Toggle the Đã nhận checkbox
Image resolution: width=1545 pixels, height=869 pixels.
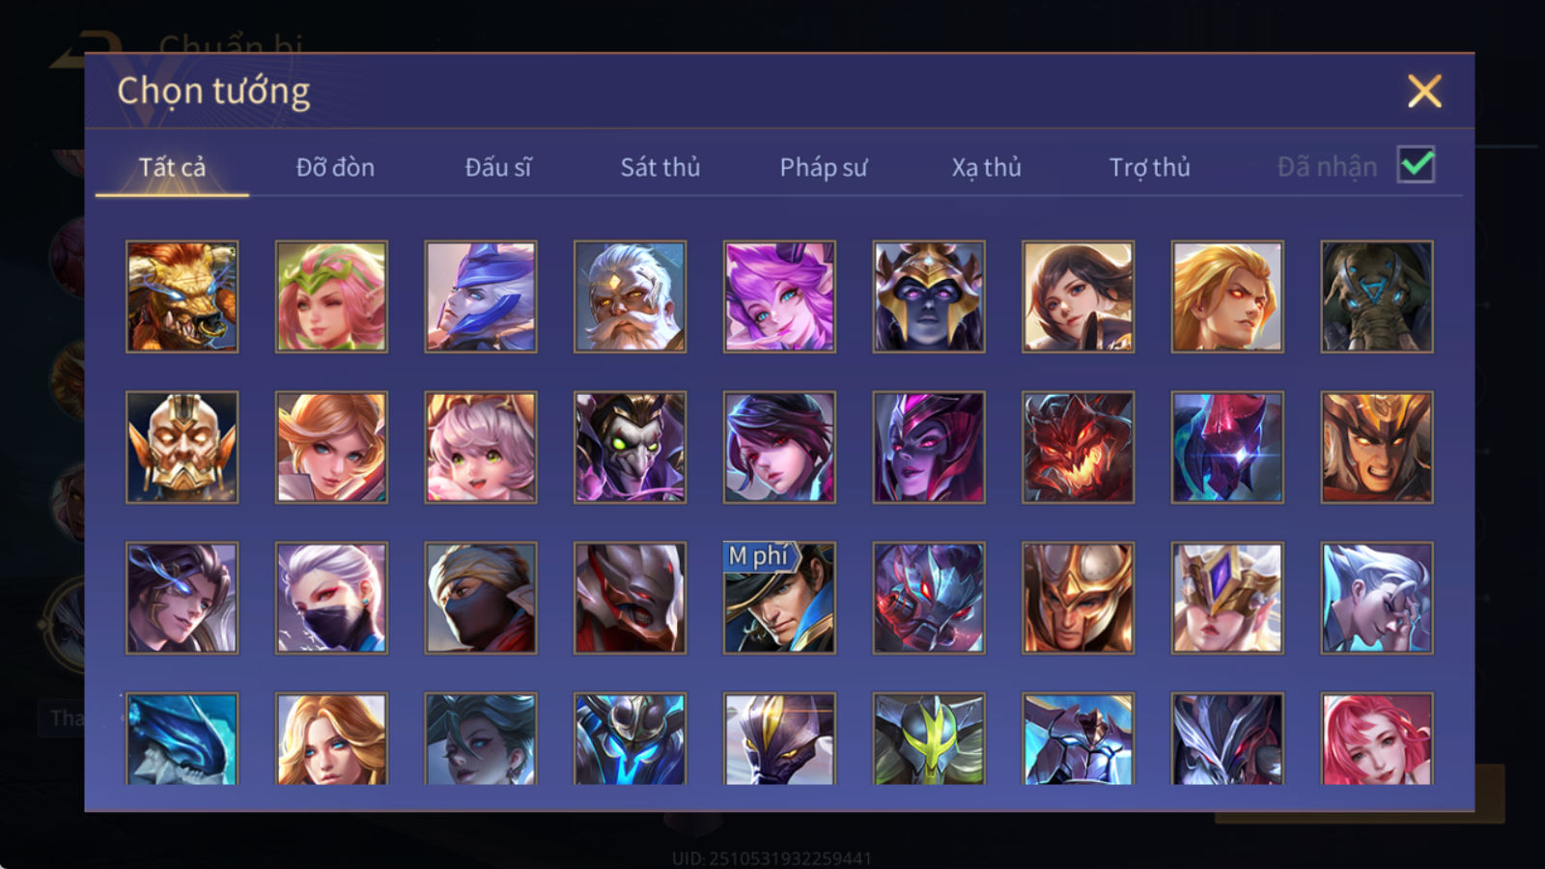pyautogui.click(x=1417, y=165)
